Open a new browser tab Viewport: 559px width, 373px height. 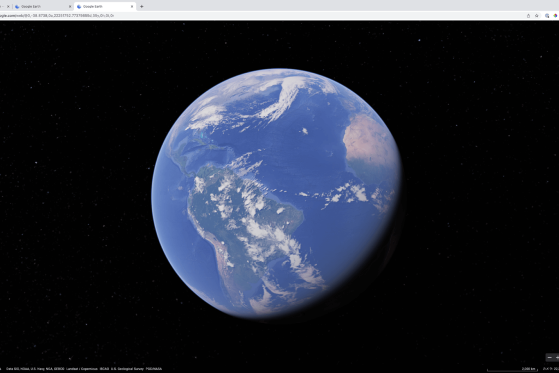point(142,7)
